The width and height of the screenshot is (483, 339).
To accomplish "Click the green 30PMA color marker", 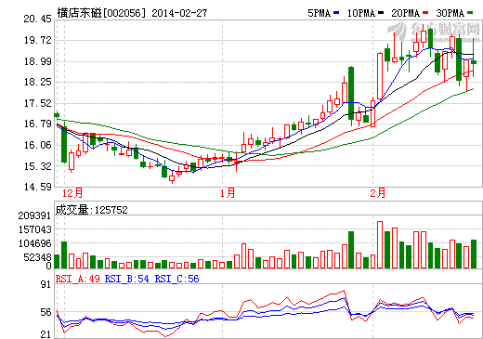I will point(470,13).
